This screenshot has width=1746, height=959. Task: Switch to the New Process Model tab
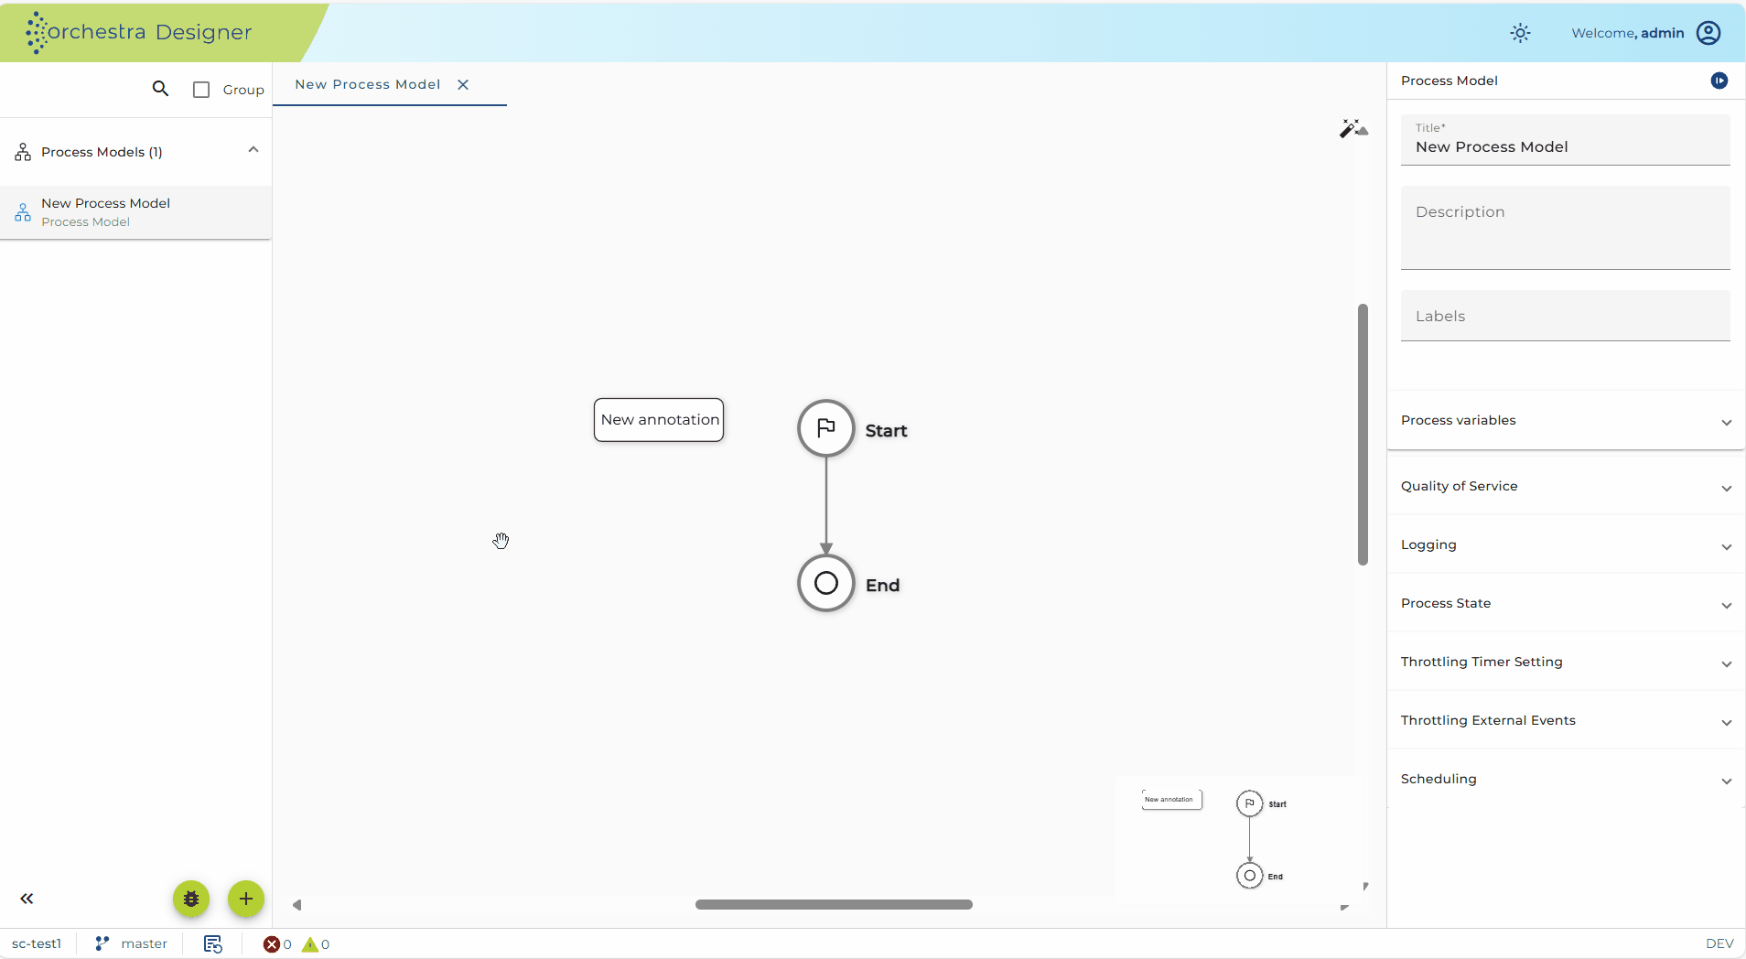coord(368,84)
